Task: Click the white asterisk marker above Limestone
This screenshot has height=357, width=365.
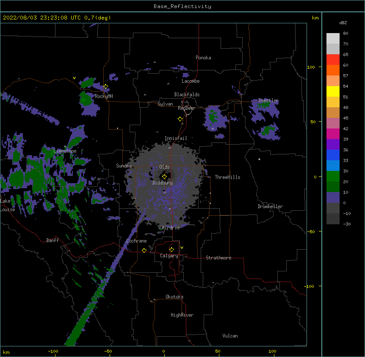Action: (x=65, y=147)
